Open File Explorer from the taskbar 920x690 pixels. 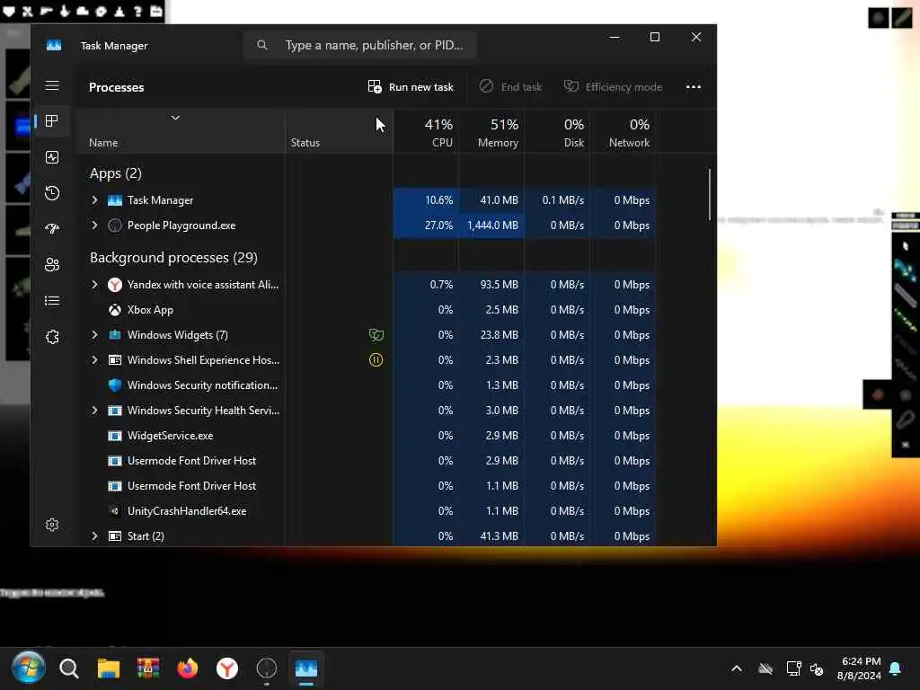[x=109, y=668]
